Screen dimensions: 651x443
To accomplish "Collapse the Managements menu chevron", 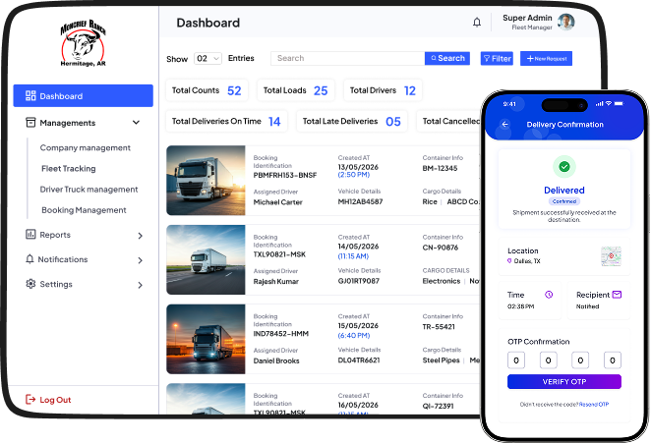I will tap(136, 123).
